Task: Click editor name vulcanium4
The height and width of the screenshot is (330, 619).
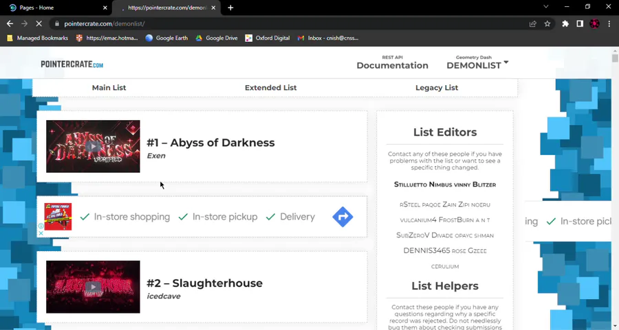Action: (x=418, y=220)
